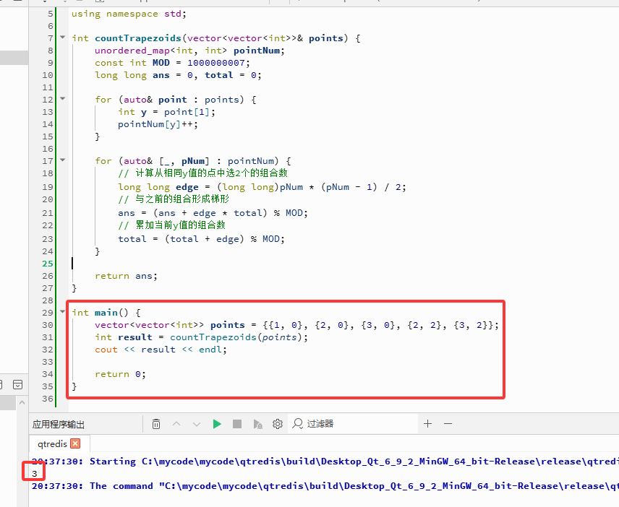Viewport: 619px width, 507px height.
Task: Select the qtredis output tab
Action: [x=53, y=444]
